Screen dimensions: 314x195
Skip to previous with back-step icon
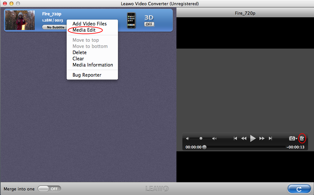(x=235, y=138)
